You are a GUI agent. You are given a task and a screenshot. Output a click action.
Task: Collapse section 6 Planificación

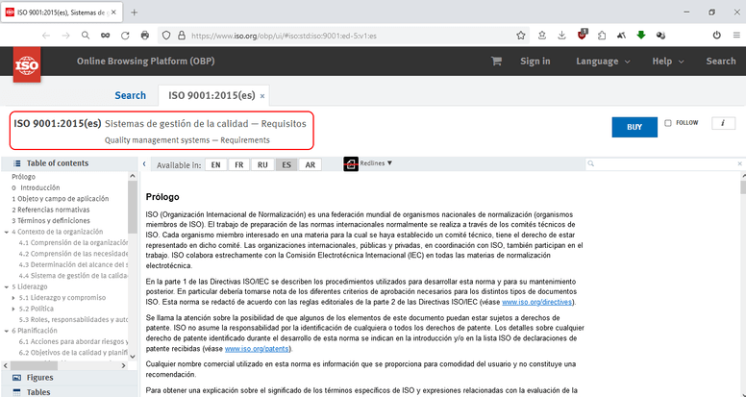click(x=7, y=331)
